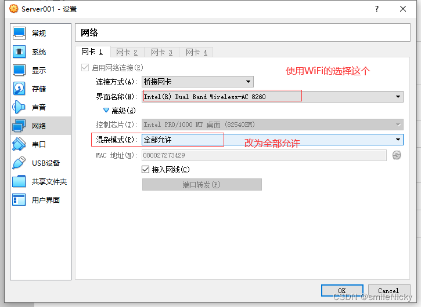Close the Server001 settings dialog
This screenshot has width=421, height=307.
403,9
